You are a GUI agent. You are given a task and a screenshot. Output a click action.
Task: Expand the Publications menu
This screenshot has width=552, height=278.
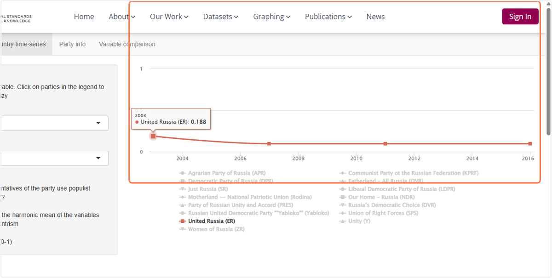click(328, 17)
